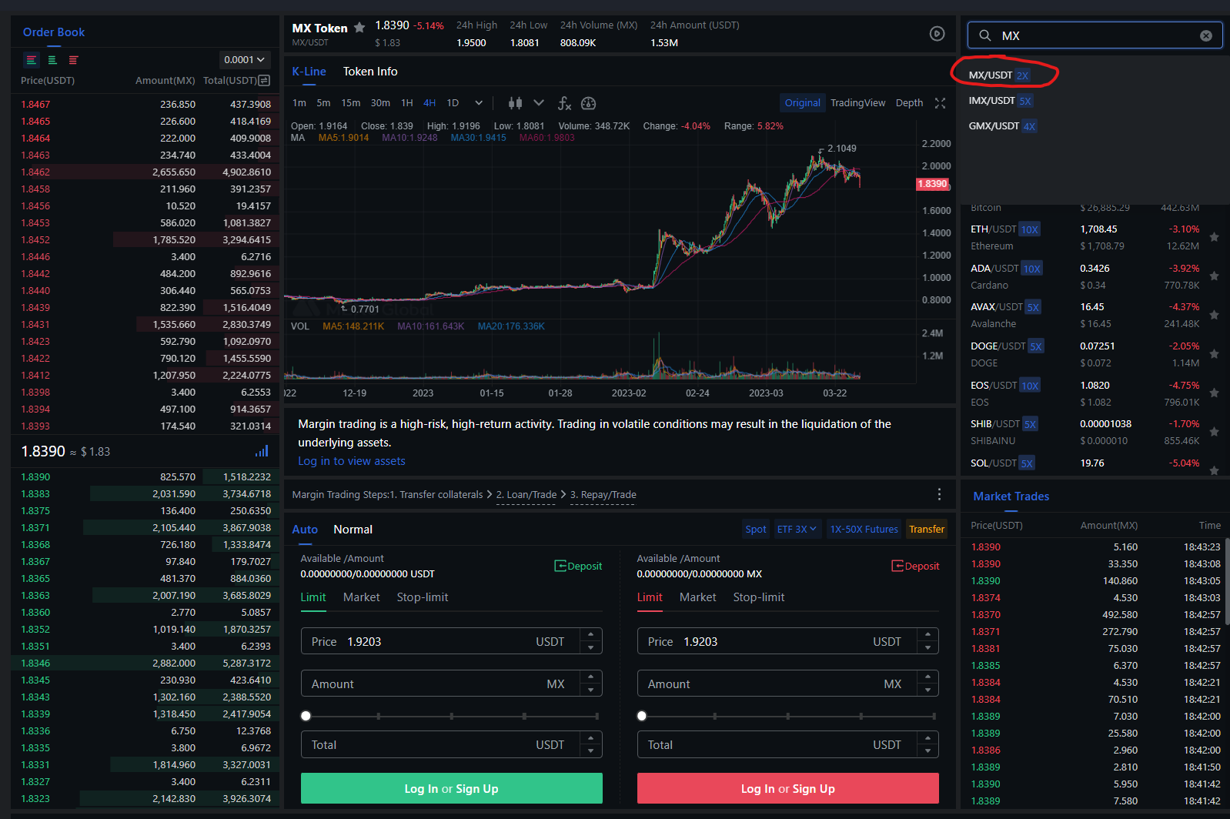
Task: Favorite the EOS/USDT pair star
Action: click(1214, 393)
